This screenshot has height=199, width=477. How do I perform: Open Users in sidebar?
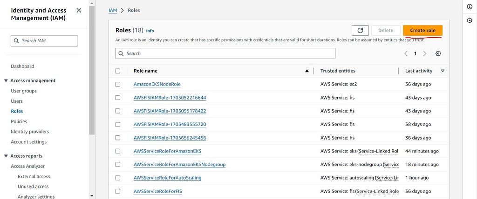pyautogui.click(x=17, y=101)
